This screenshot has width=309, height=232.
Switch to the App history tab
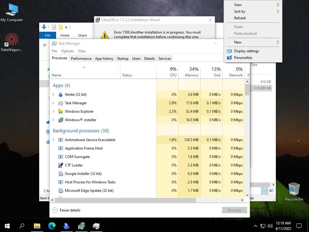coord(104,59)
